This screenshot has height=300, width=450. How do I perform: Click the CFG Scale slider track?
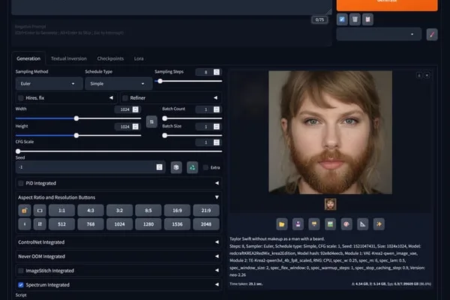118,151
